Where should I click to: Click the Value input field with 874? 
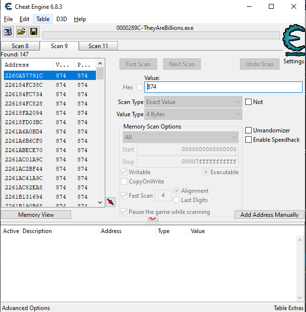(x=223, y=87)
